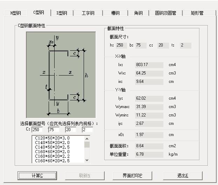This screenshot has height=185, width=218.
Task: Open the Z型钢 tab
Action: 62,13
